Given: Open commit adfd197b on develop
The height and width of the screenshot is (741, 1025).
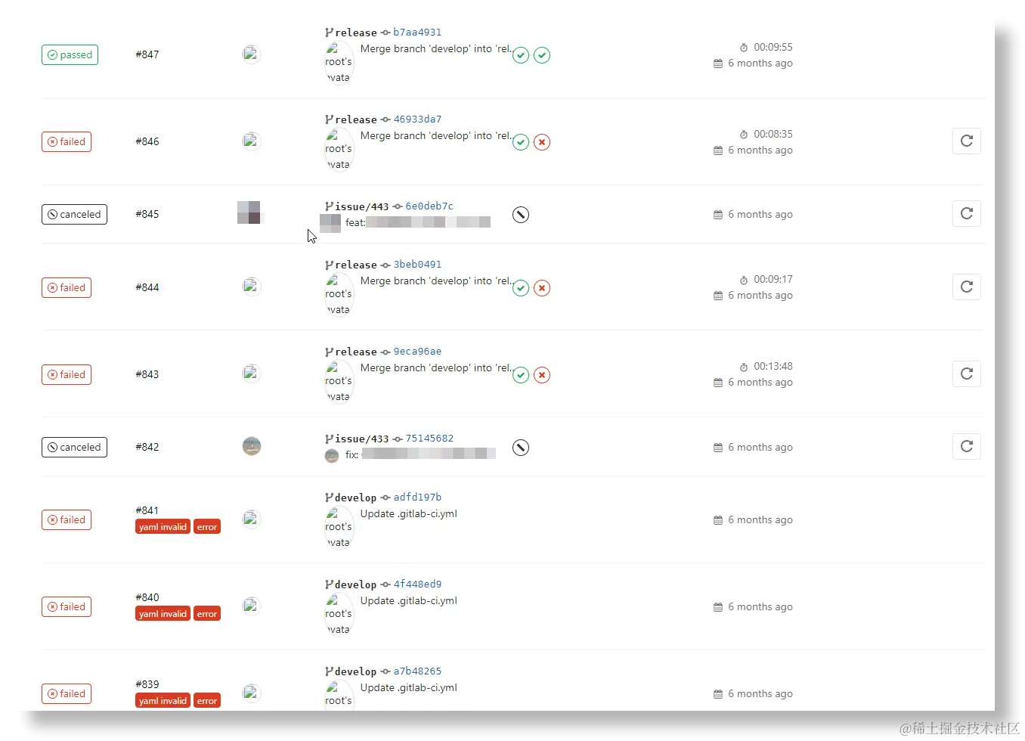Looking at the screenshot, I should [417, 498].
